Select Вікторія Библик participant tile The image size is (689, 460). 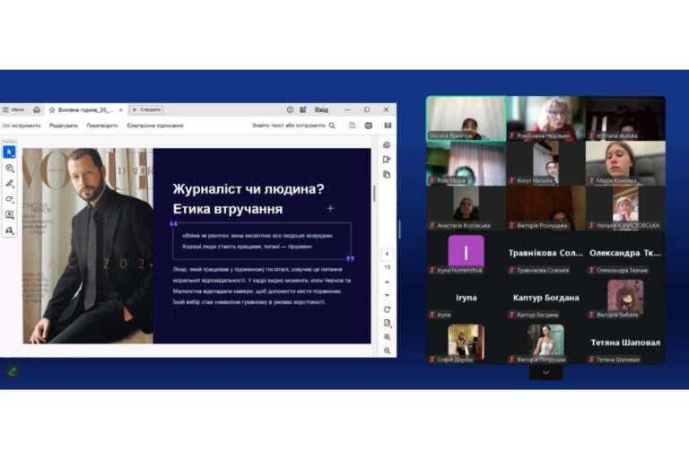tap(625, 298)
